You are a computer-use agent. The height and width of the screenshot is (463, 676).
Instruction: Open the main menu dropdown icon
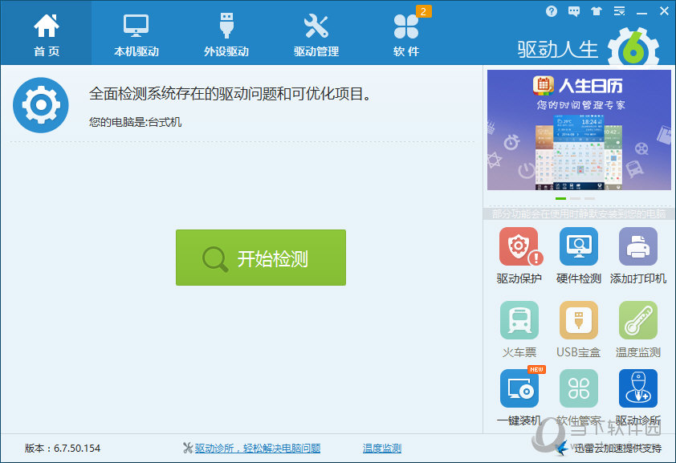coord(619,11)
